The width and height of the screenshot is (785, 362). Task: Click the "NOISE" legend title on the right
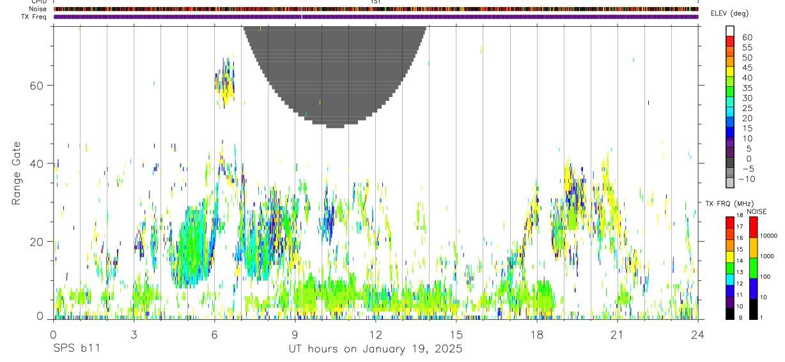coord(756,212)
